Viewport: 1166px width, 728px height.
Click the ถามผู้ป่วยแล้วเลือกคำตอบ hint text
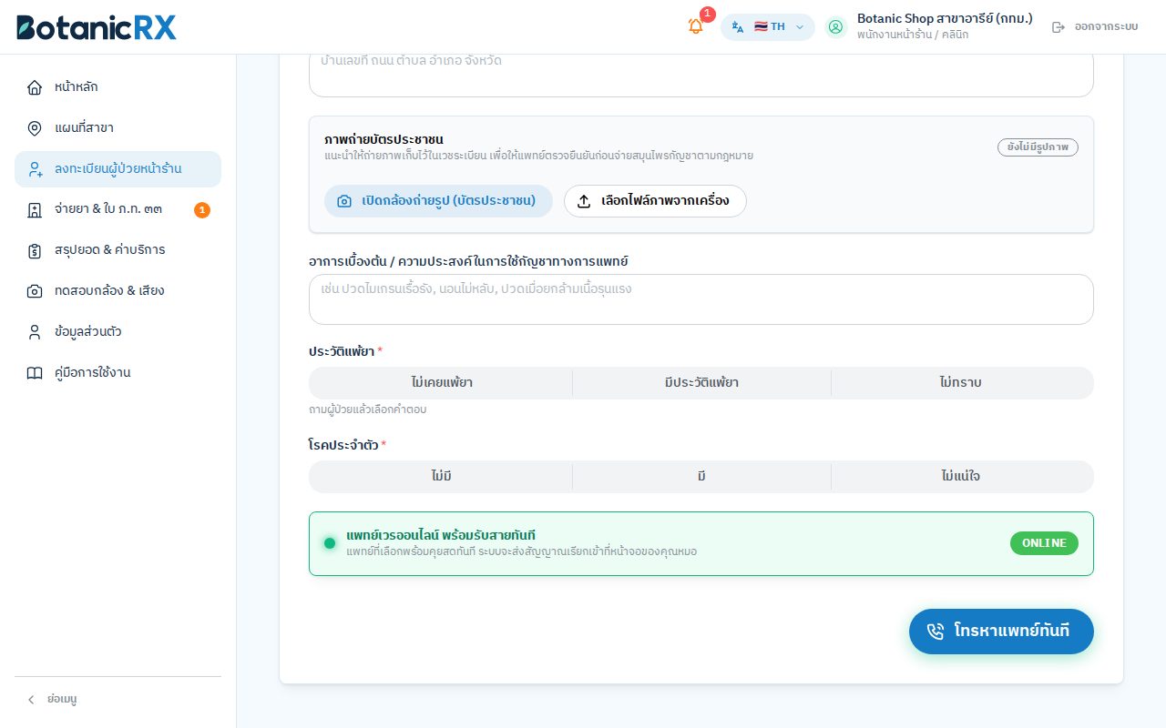(x=368, y=410)
